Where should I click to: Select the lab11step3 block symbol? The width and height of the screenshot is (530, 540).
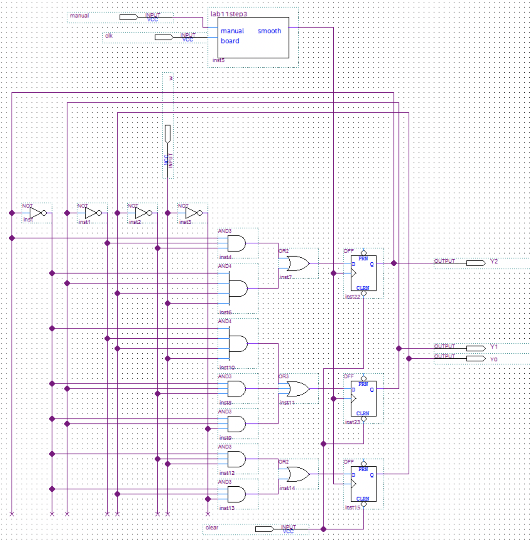253,38
